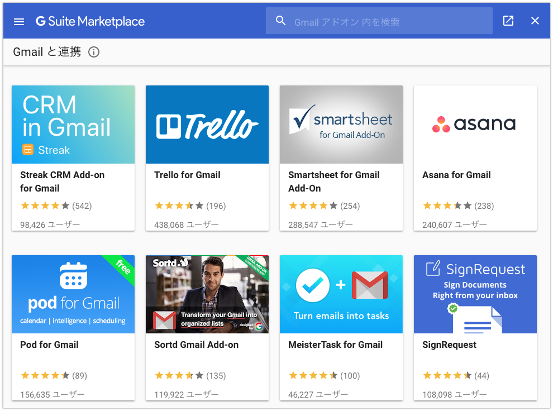Click the 288,547 ユーザー count

tap(320, 225)
